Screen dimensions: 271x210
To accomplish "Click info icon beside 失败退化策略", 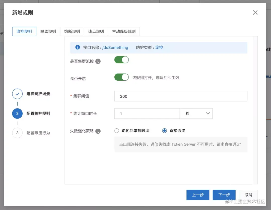I will point(98,131).
